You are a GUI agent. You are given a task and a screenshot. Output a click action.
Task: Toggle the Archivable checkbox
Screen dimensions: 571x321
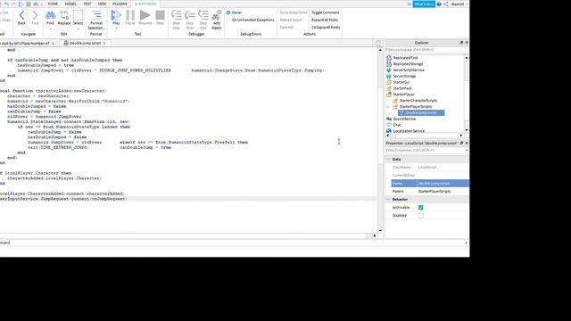(x=421, y=208)
